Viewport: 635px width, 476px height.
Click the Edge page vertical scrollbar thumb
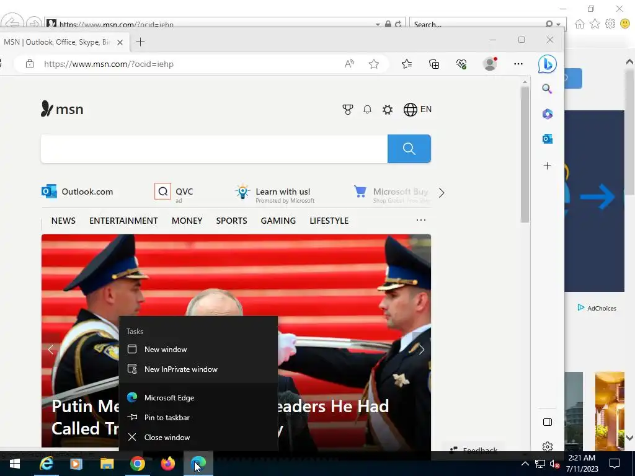pyautogui.click(x=525, y=154)
